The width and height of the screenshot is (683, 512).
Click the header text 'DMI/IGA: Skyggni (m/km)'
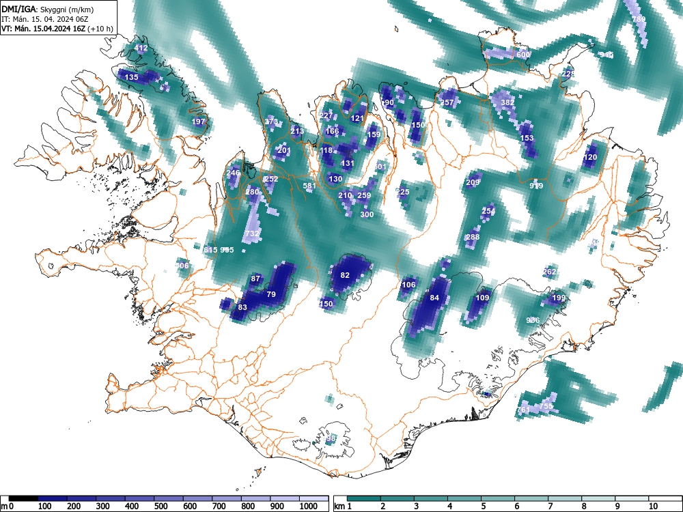tap(48, 9)
